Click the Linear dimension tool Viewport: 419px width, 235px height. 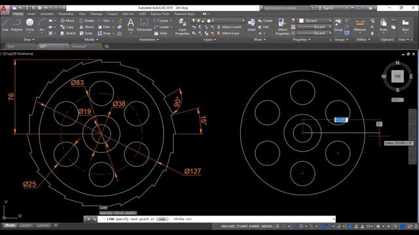(162, 20)
